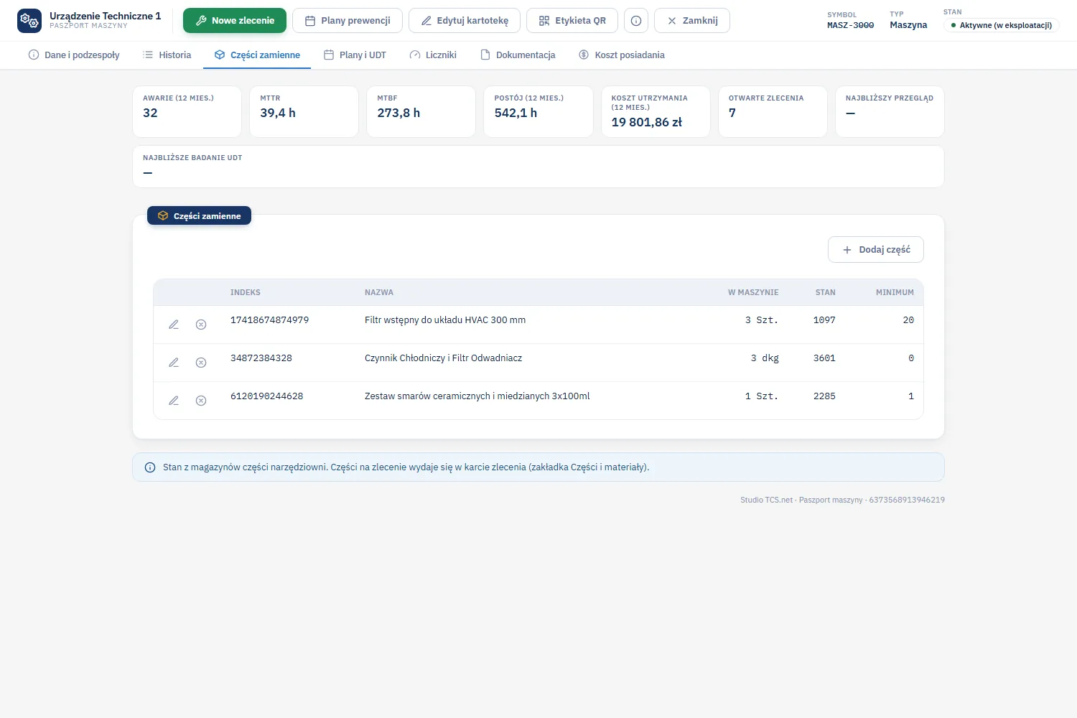Select the Części zamienne tab

coord(257,55)
